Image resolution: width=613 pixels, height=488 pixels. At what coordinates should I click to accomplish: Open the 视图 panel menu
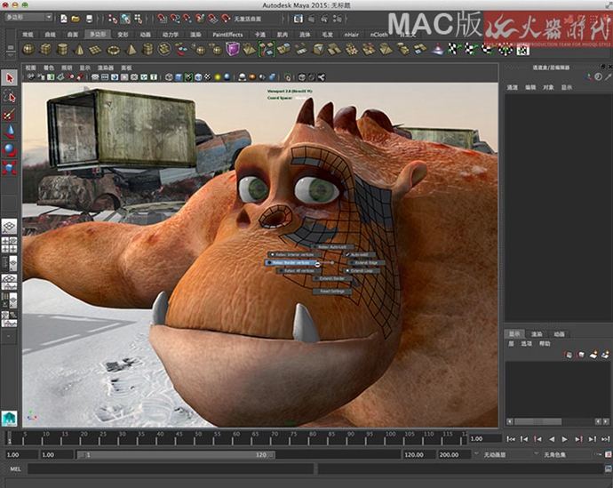coord(30,68)
